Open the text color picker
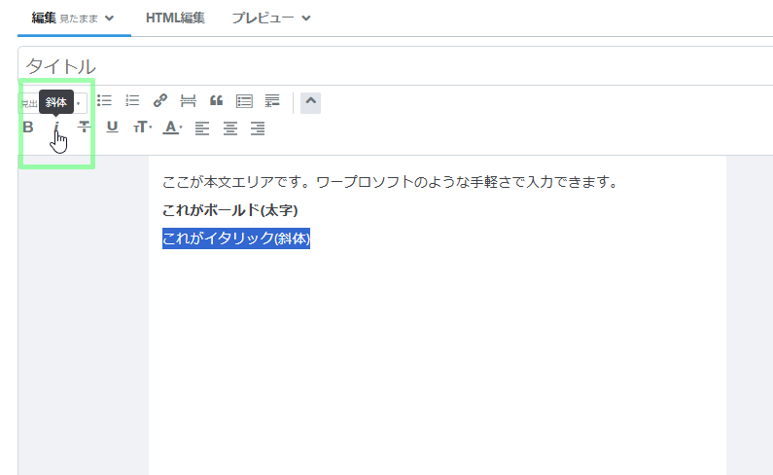This screenshot has height=475, width=773. (172, 128)
